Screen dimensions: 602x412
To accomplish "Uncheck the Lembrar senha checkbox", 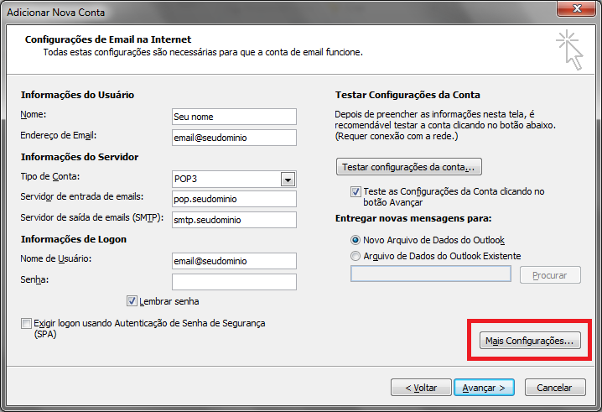I will point(132,301).
